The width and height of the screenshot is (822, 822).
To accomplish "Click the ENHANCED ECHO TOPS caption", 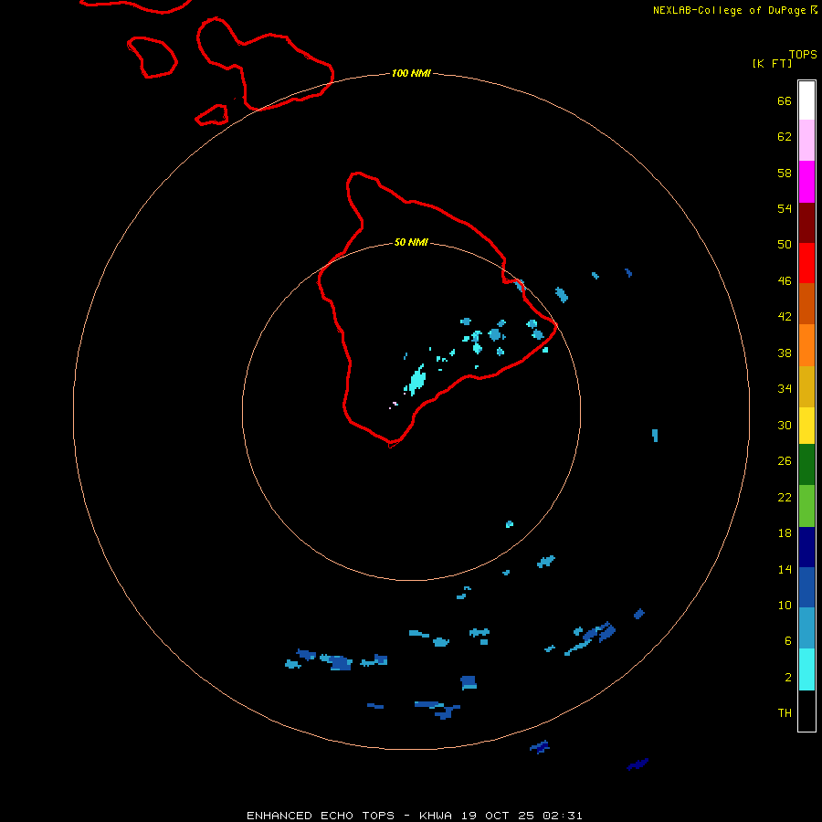I will click(x=321, y=816).
